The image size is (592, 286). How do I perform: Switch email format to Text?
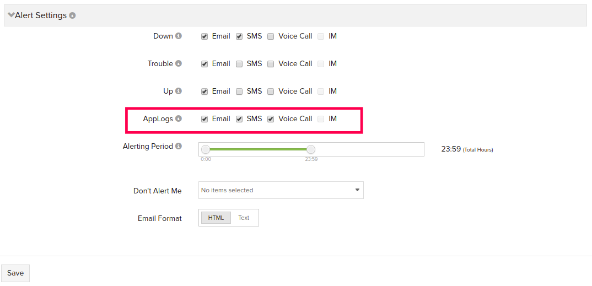pyautogui.click(x=244, y=218)
